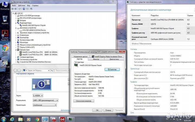This screenshot has height=122, width=195.
Task: Switch to the Адаптер tab
Action: [80, 59]
